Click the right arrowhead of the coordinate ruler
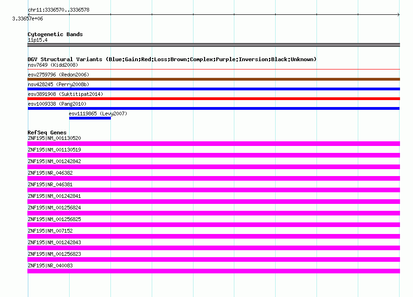 pyautogui.click(x=399, y=14)
